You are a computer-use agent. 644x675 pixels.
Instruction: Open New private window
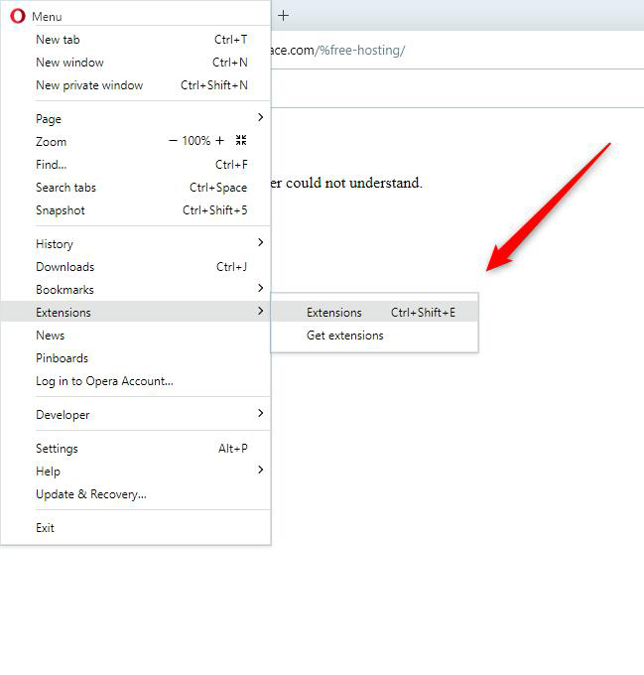pos(136,85)
